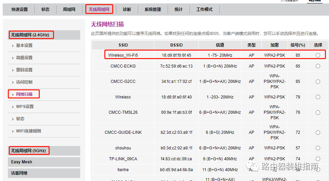The image size is (329, 181).
Task: Click the tianhe SSID cell
Action: (123, 170)
